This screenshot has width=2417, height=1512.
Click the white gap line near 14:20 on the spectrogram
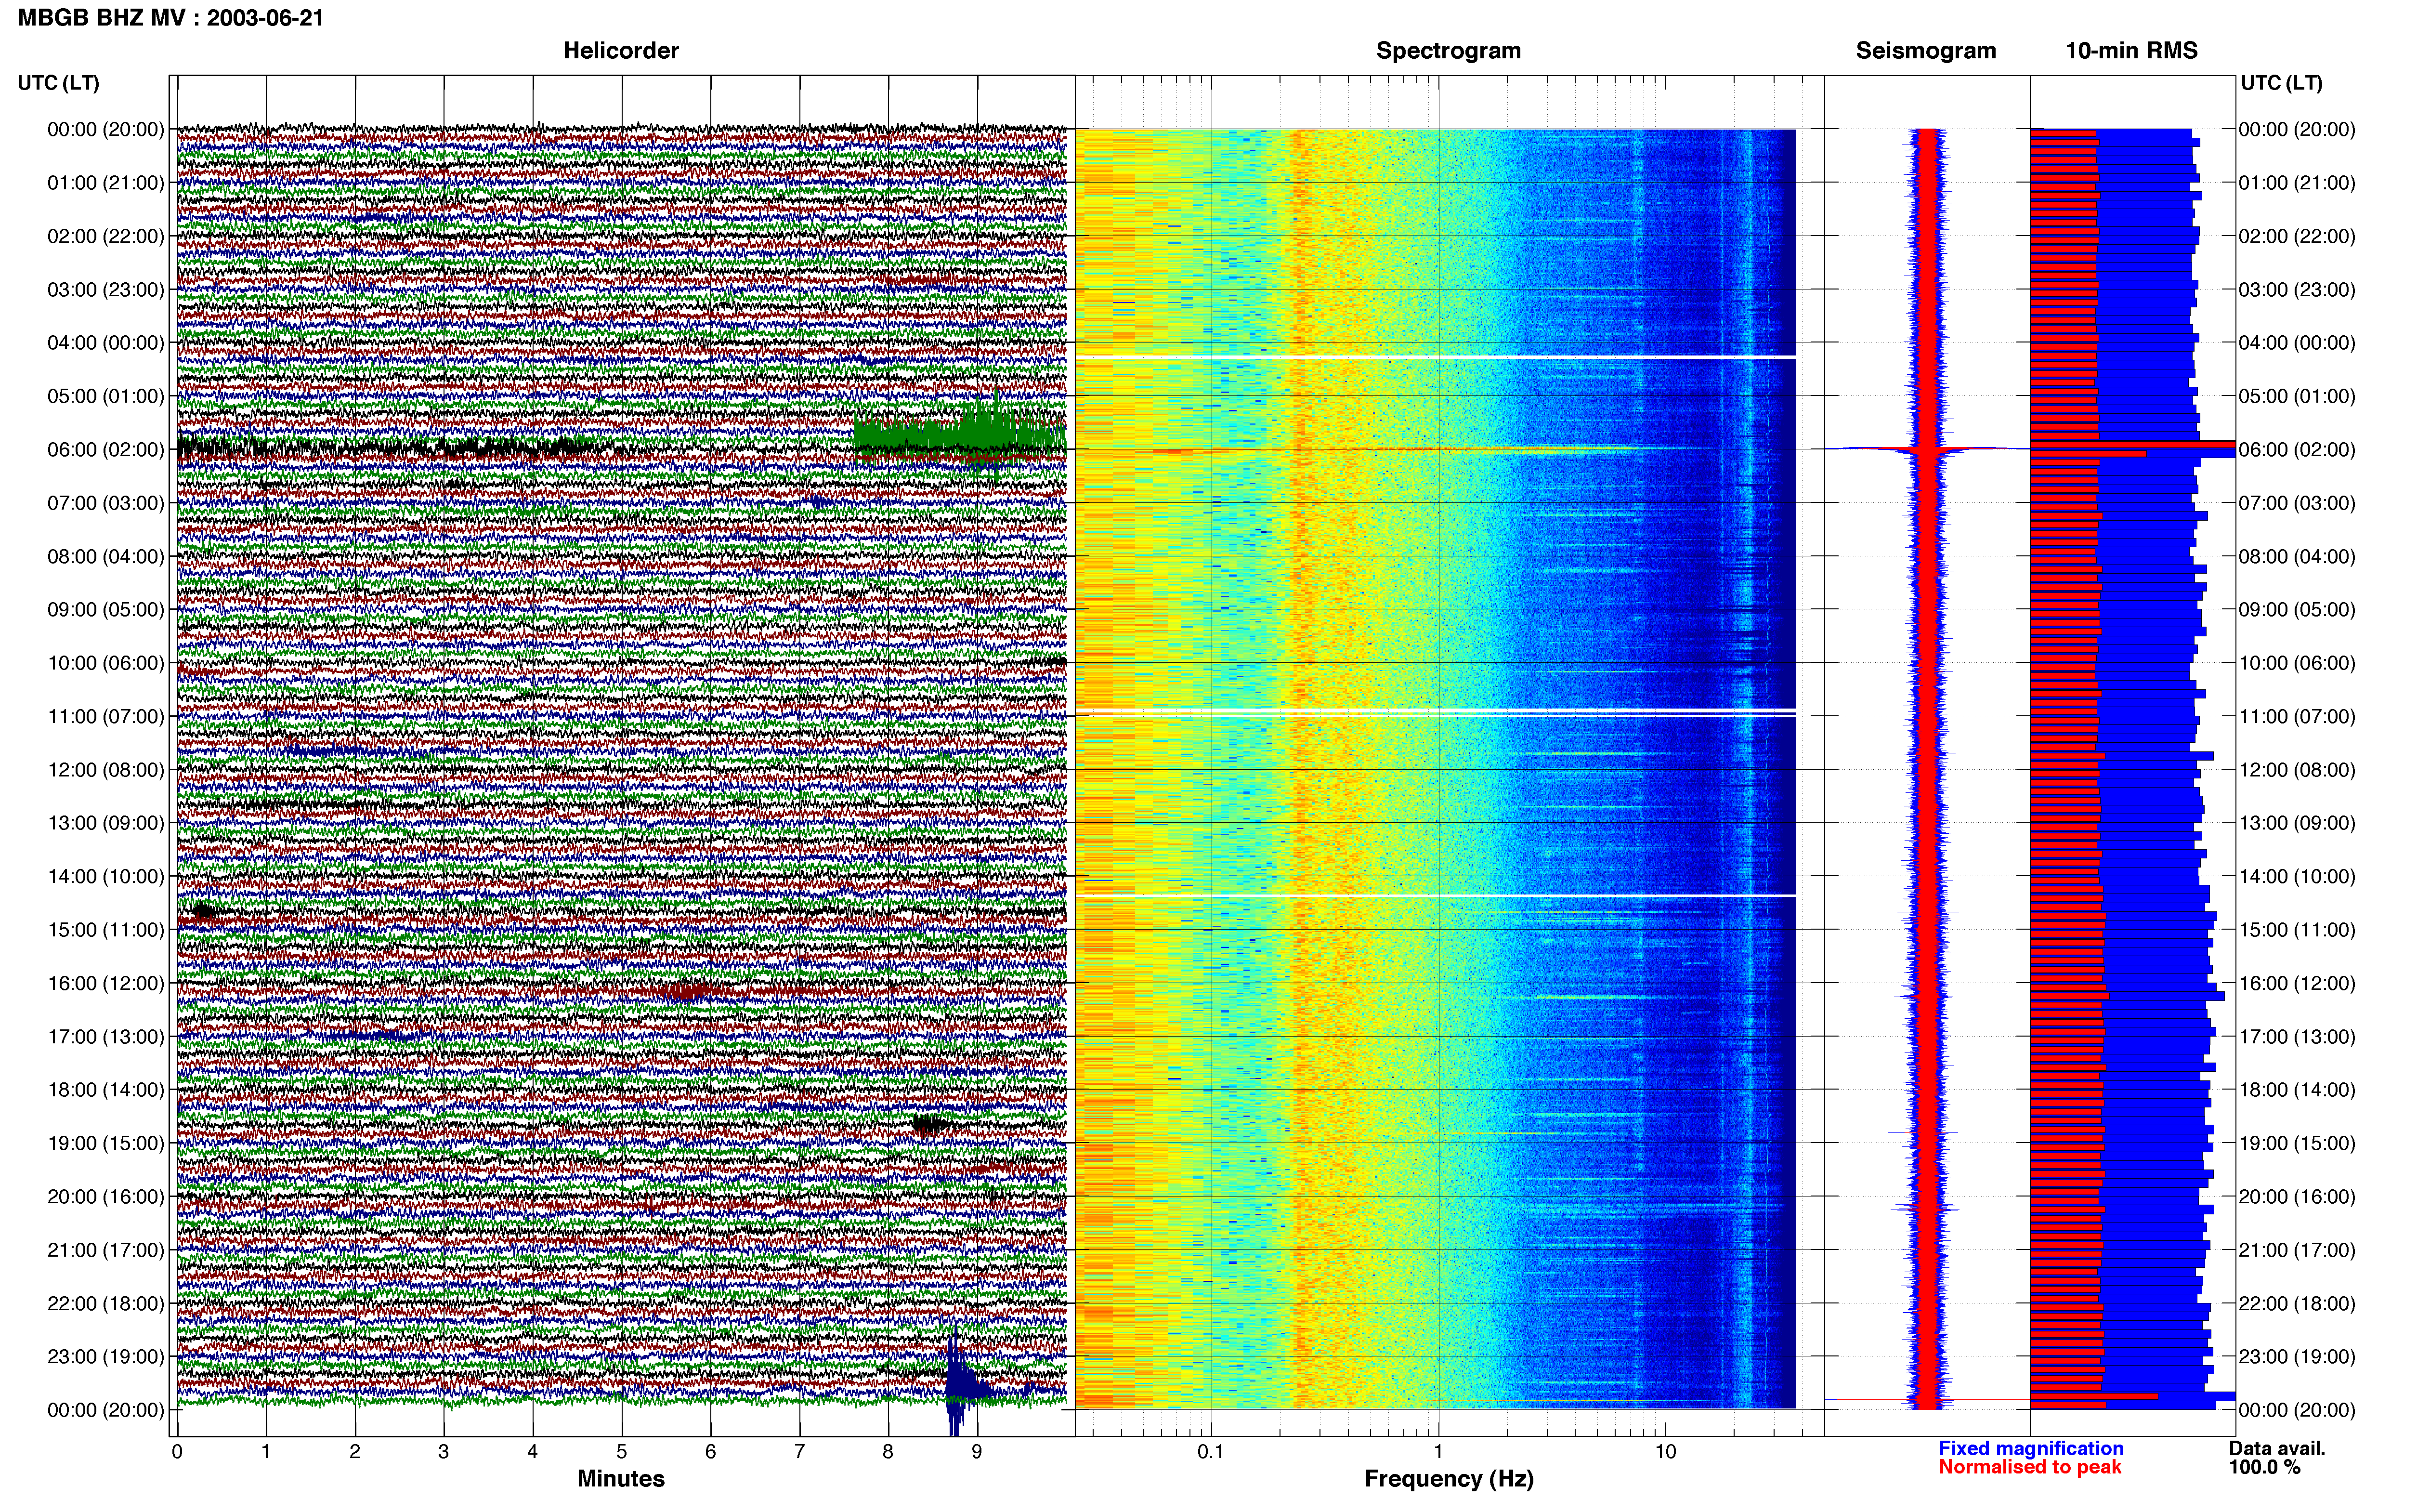1436,896
